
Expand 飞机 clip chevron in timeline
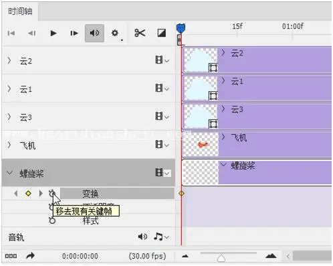point(223,137)
